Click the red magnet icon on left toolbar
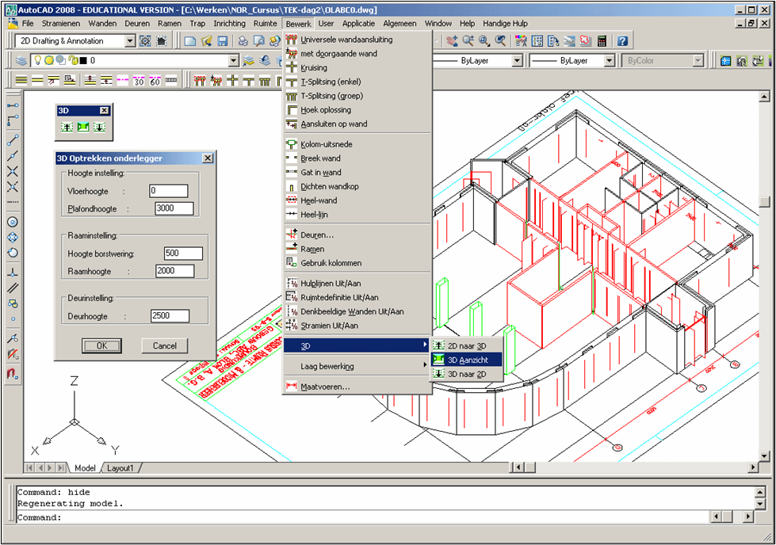776x545 pixels. coord(13,373)
